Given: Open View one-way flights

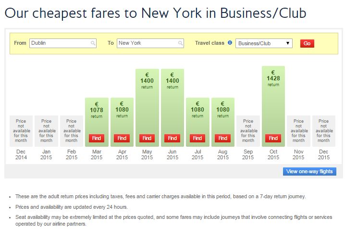Looking at the screenshot, I should [x=309, y=172].
